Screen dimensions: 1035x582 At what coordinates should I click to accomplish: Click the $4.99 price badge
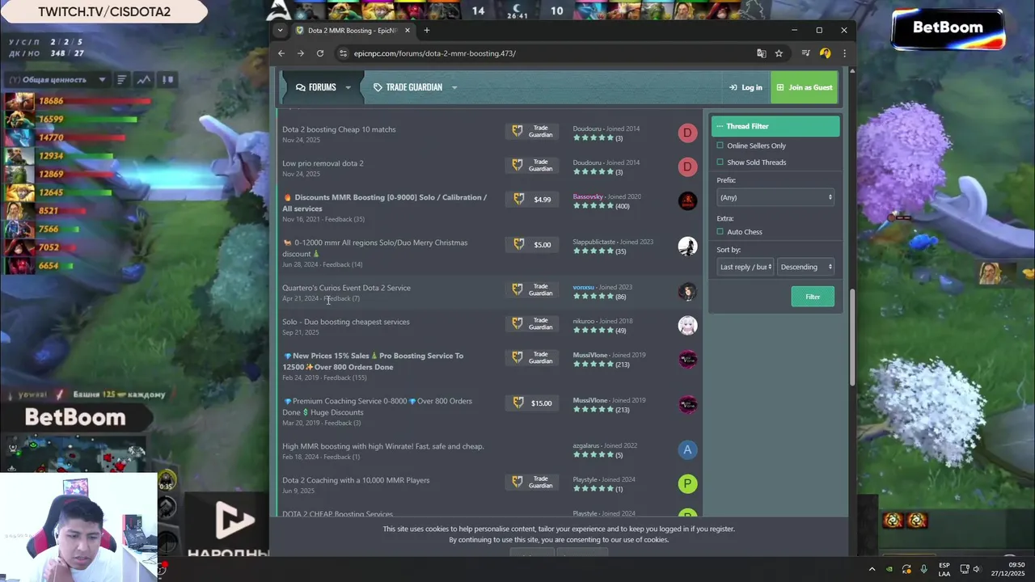(532, 200)
